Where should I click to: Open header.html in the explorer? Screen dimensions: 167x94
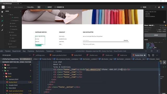point(13,85)
